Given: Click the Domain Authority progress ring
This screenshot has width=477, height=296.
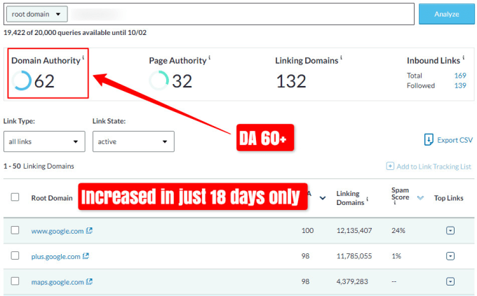Looking at the screenshot, I should tap(22, 80).
